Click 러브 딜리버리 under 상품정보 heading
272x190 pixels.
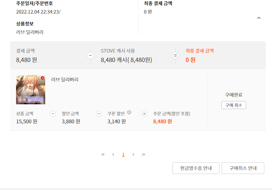[x=30, y=32]
